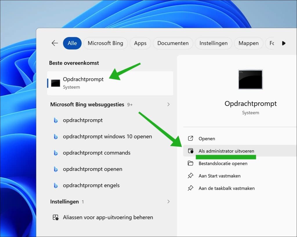Click Bing icon beside first 'opdrachtprompt' suggestion

click(x=55, y=120)
